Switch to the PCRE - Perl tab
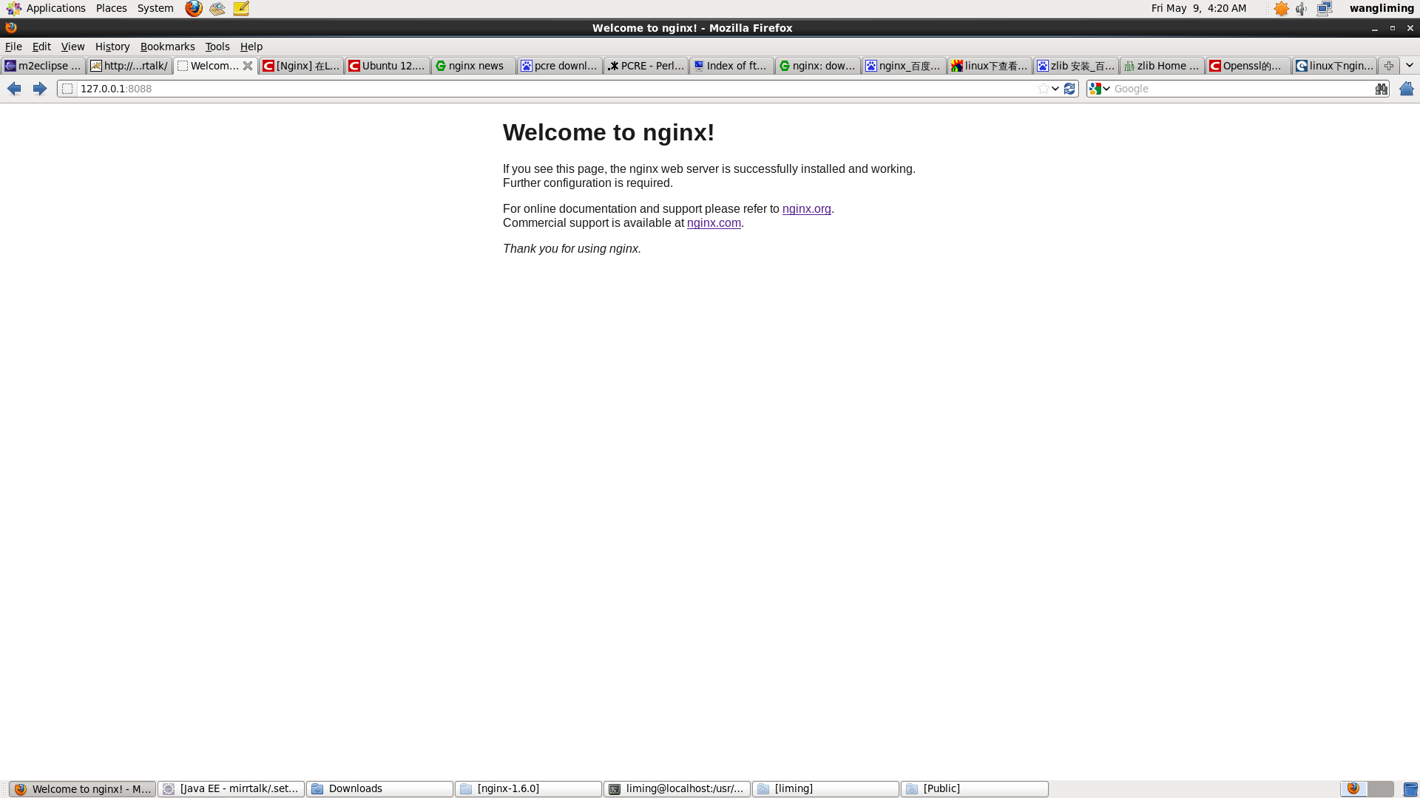The image size is (1420, 798). coord(646,66)
